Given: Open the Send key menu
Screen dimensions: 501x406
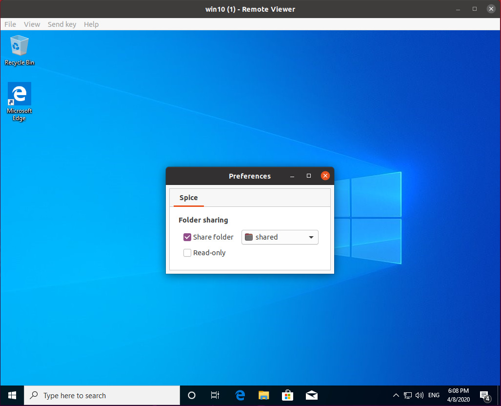Looking at the screenshot, I should tap(61, 24).
